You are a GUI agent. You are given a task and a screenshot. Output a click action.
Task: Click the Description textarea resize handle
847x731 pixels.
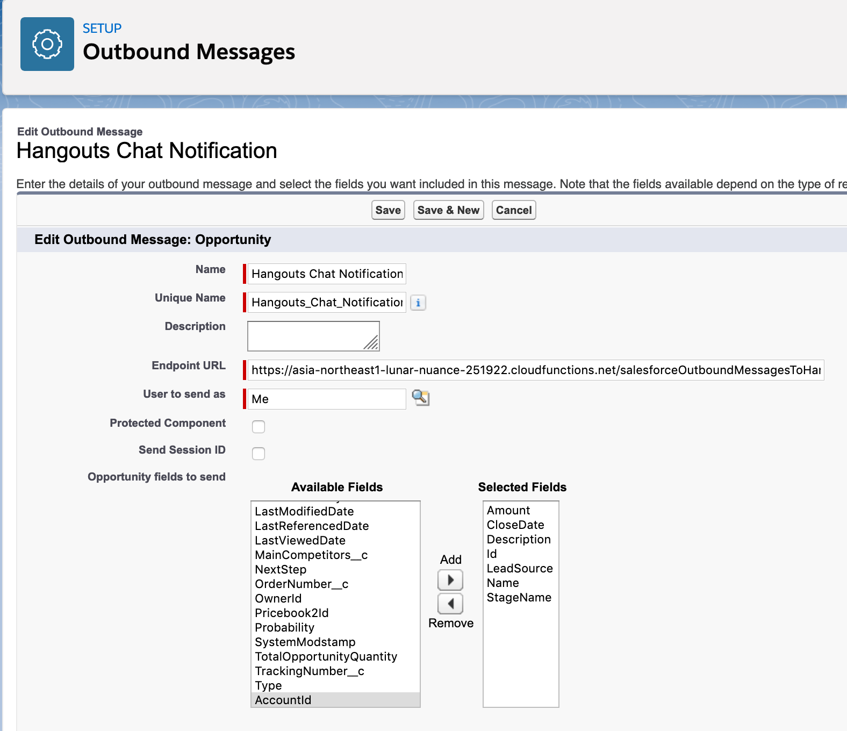[371, 342]
